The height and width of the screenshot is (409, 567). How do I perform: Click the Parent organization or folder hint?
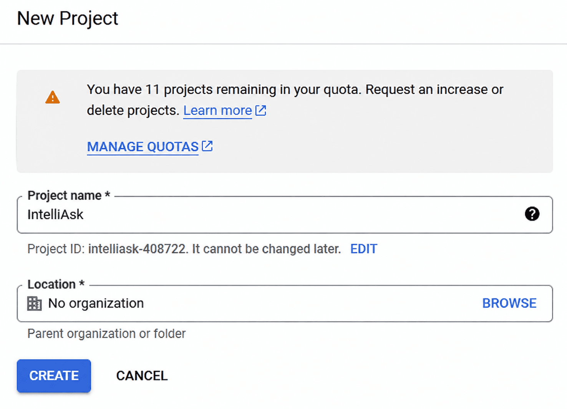coord(106,333)
